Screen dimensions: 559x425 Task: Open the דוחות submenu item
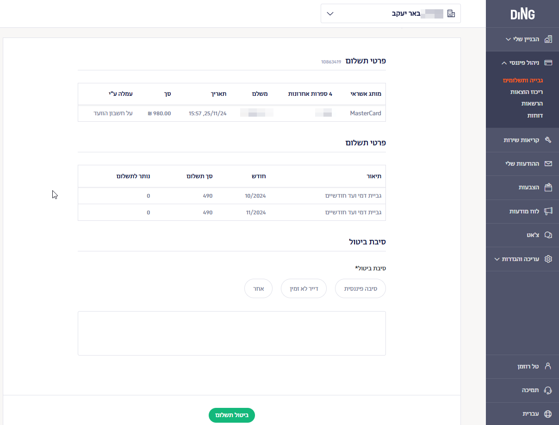point(535,115)
